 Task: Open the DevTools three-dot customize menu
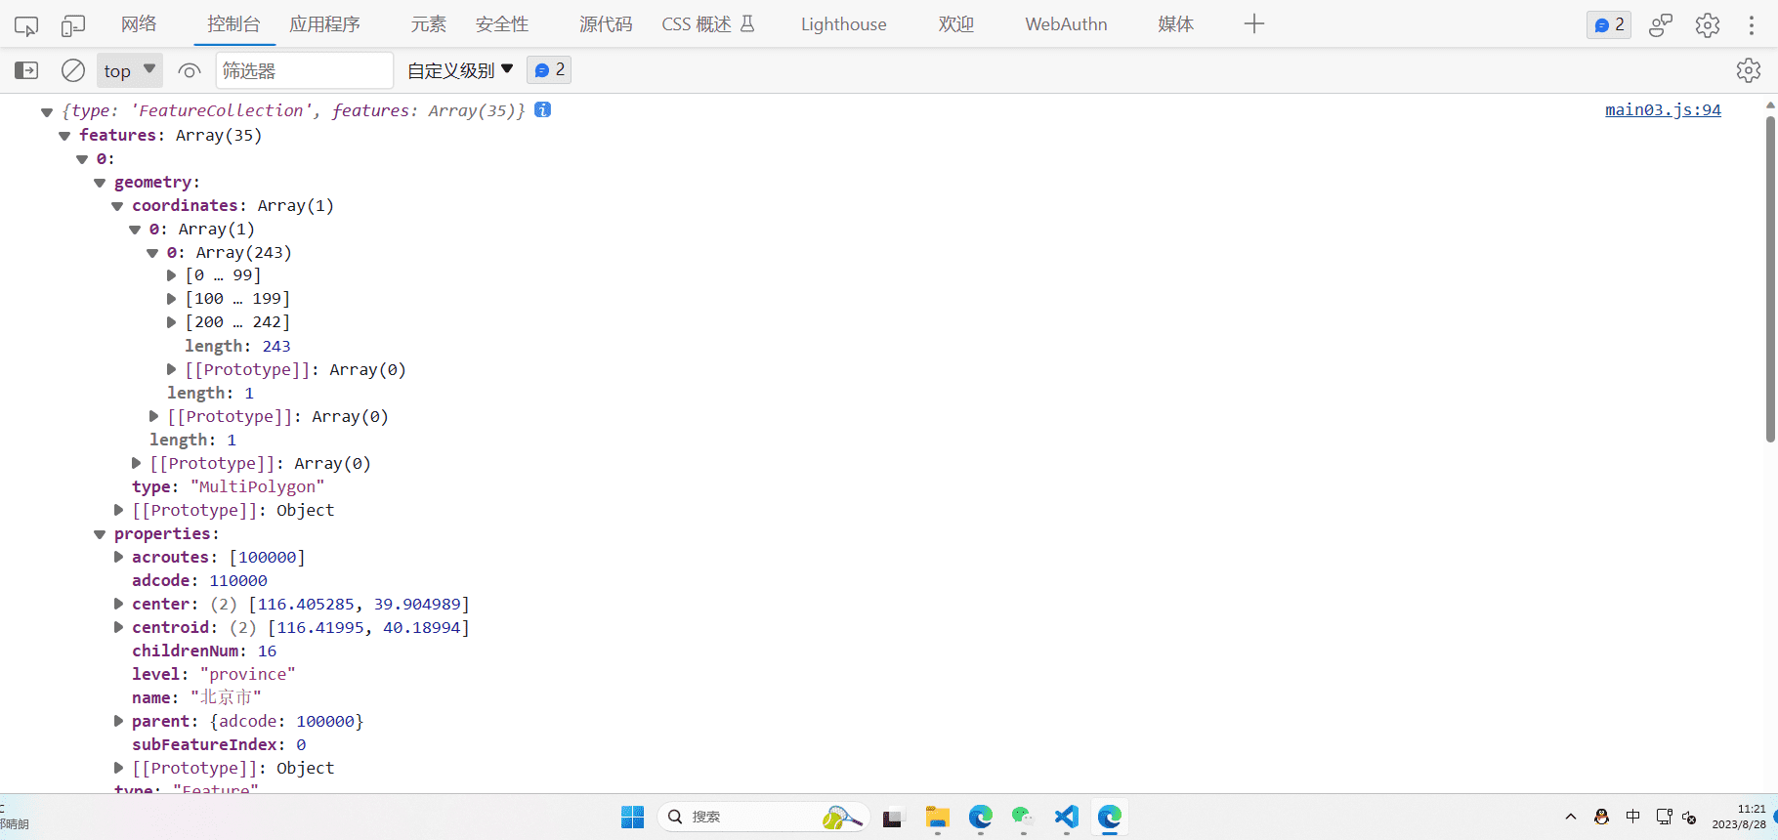click(x=1751, y=24)
